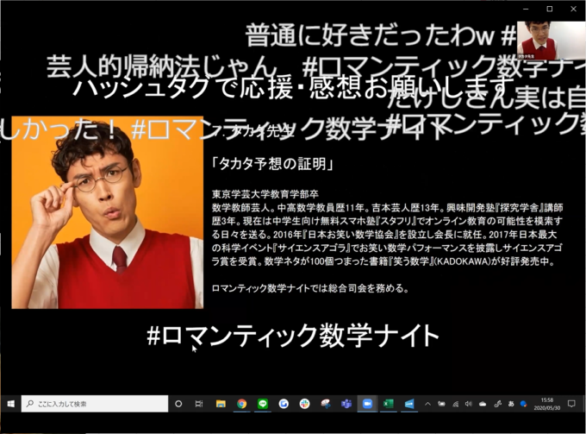The image size is (586, 434).
Task: Click the text 東京学芸大学教育学部卒
Action: [x=265, y=194]
